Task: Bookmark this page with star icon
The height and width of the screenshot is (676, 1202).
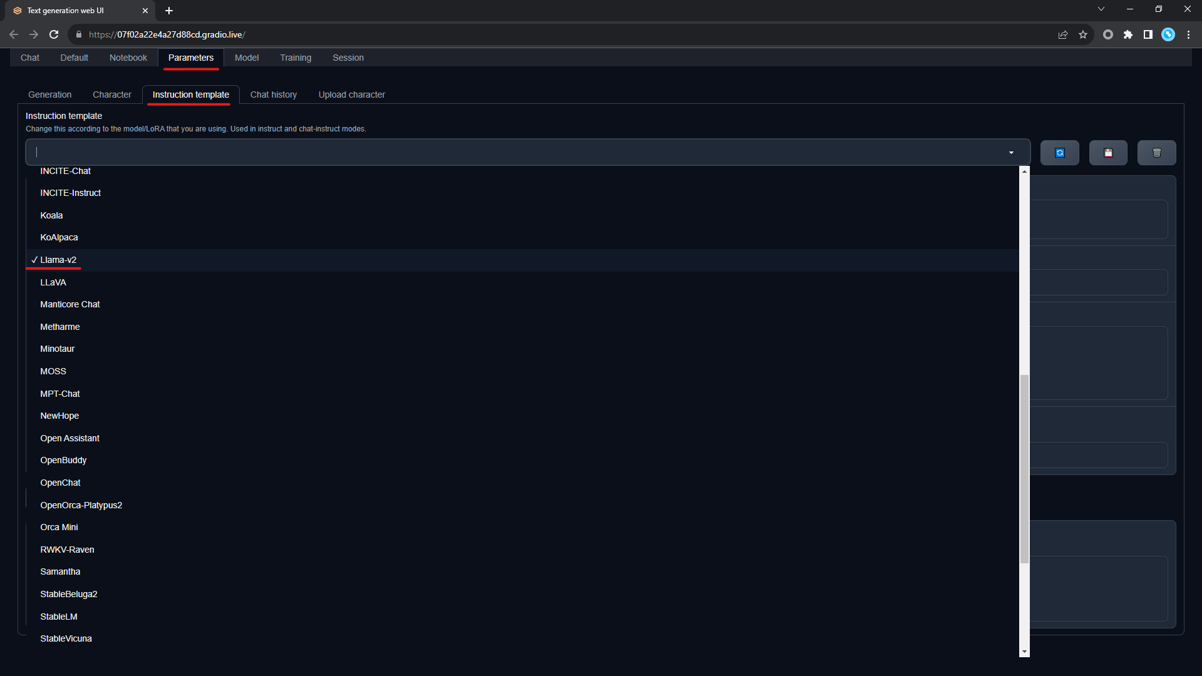Action: pyautogui.click(x=1083, y=34)
